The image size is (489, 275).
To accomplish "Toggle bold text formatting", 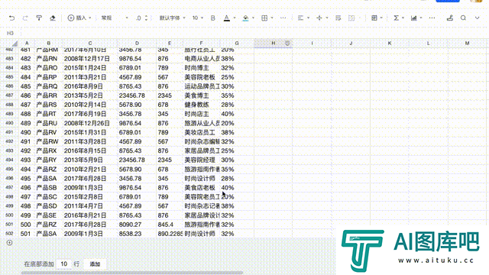I will [x=212, y=18].
